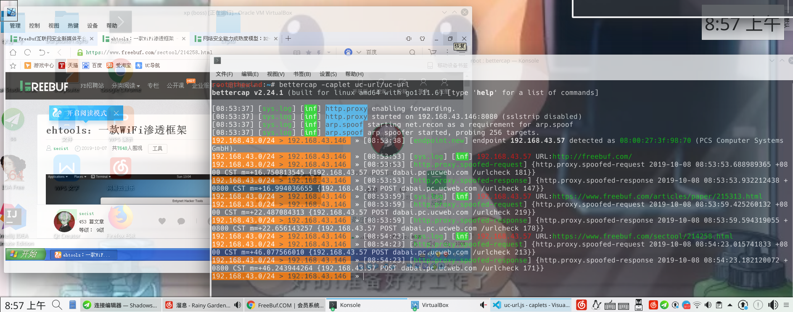Click the like heart icon under article
This screenshot has width=793, height=312.
(162, 221)
